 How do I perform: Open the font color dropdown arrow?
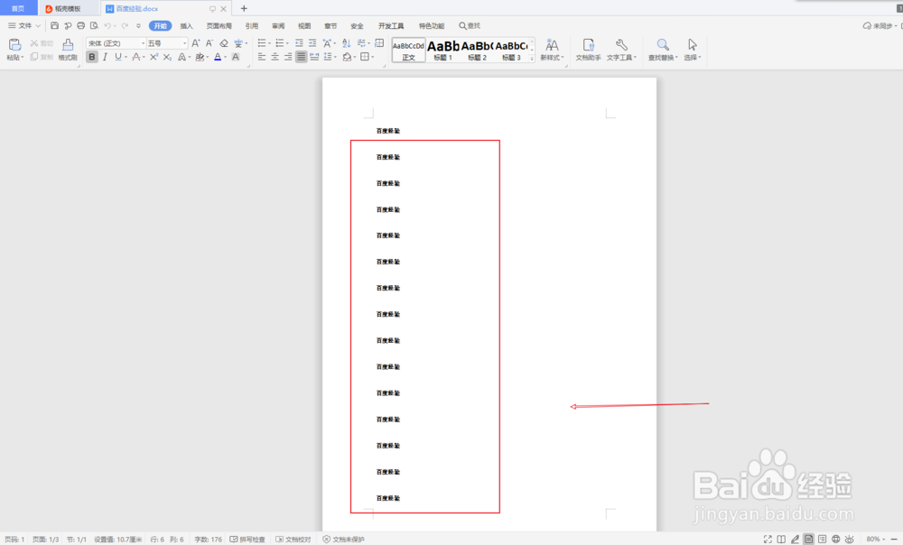[x=225, y=58]
